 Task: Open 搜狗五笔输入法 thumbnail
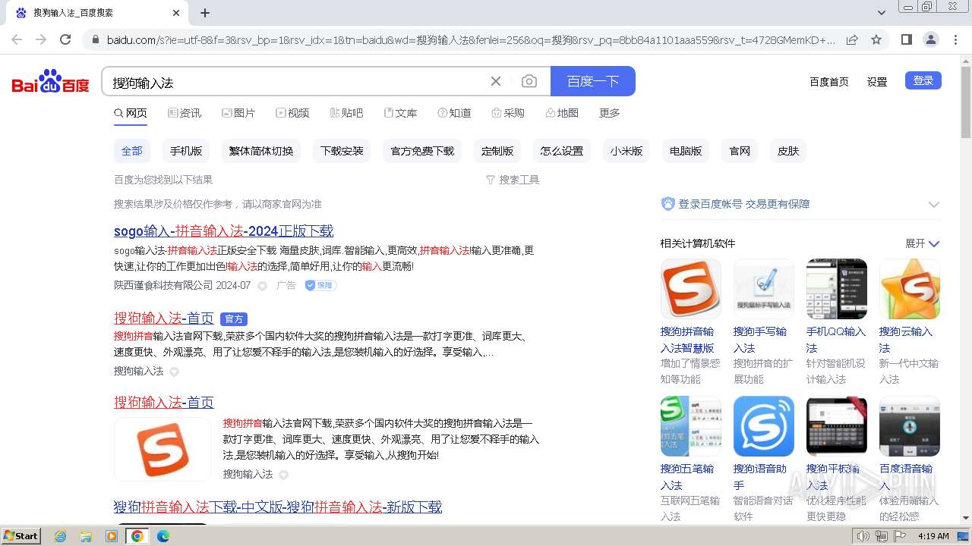pyautogui.click(x=690, y=425)
